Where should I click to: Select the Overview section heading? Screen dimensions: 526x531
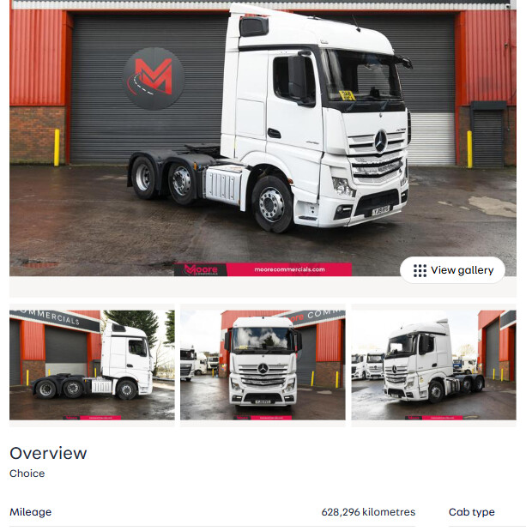(48, 453)
